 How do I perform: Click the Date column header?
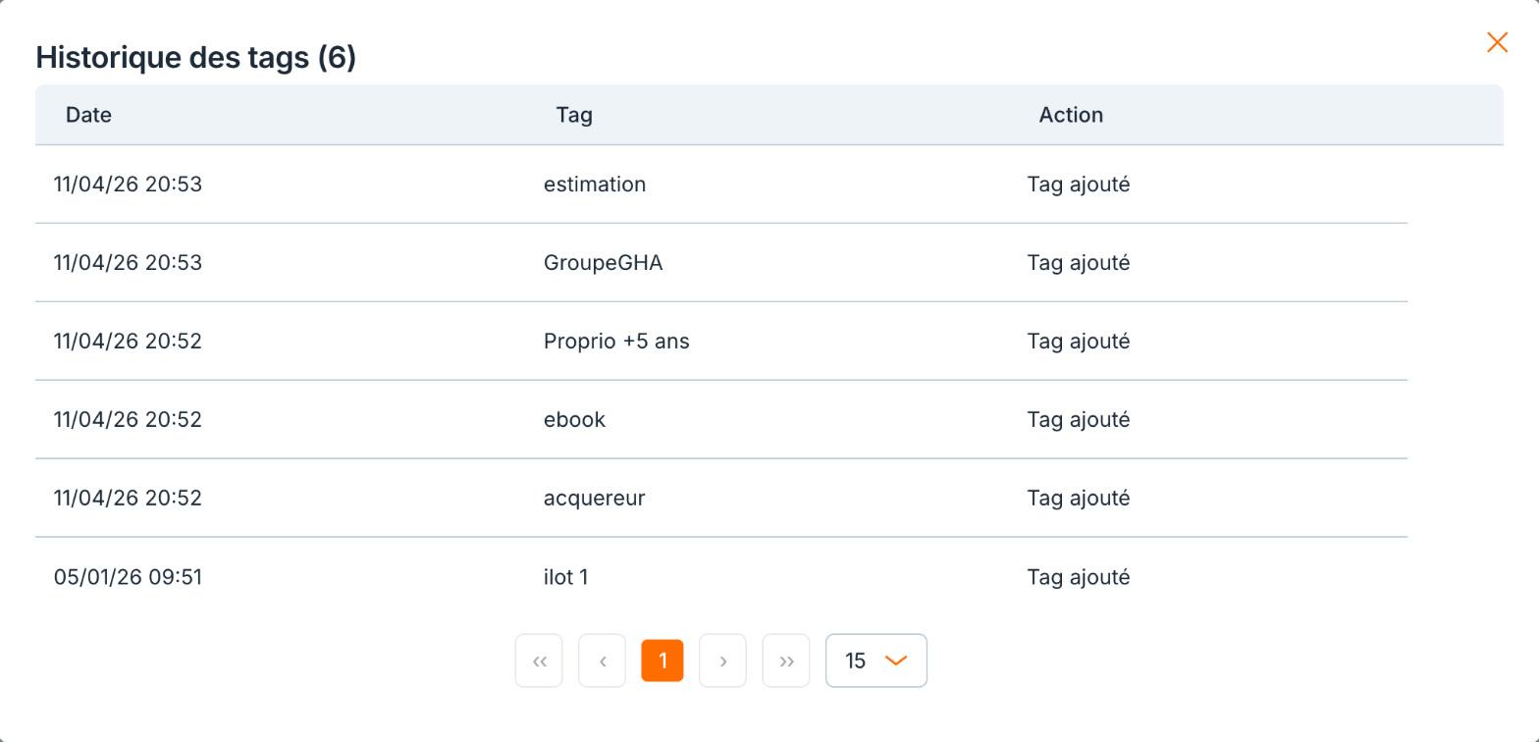click(x=88, y=115)
